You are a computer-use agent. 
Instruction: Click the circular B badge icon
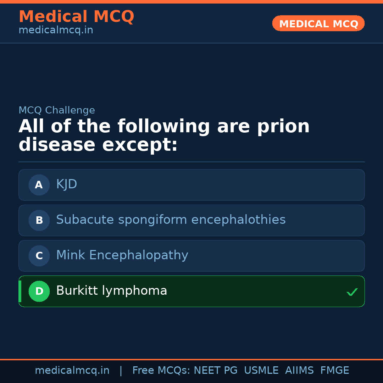tap(39, 220)
